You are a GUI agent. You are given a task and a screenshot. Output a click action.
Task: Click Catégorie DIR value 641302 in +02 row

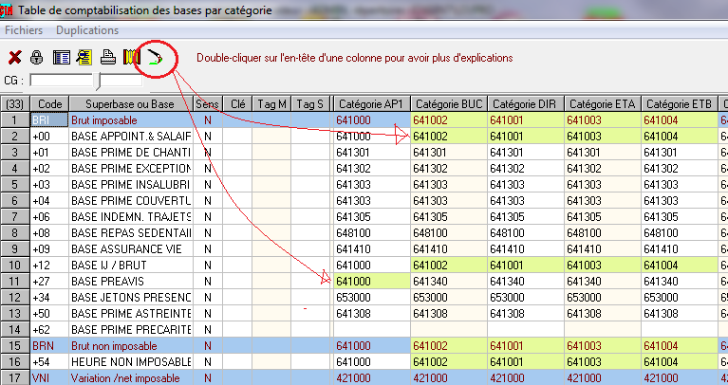tap(526, 169)
